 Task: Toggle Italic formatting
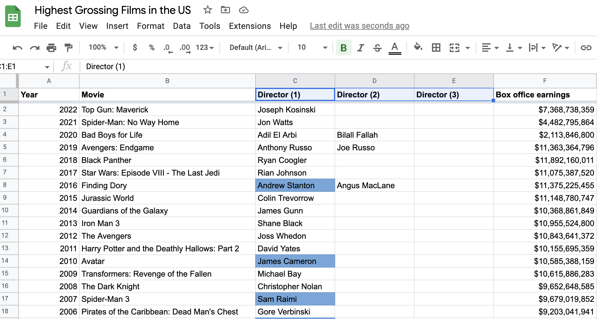pyautogui.click(x=360, y=48)
